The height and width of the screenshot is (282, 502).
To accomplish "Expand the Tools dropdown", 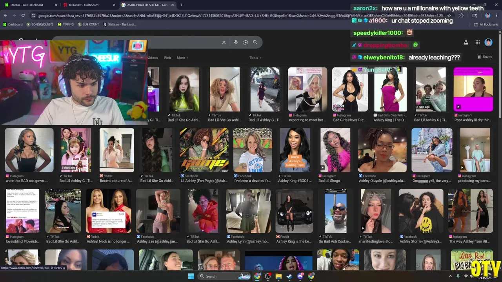I will click(x=255, y=58).
